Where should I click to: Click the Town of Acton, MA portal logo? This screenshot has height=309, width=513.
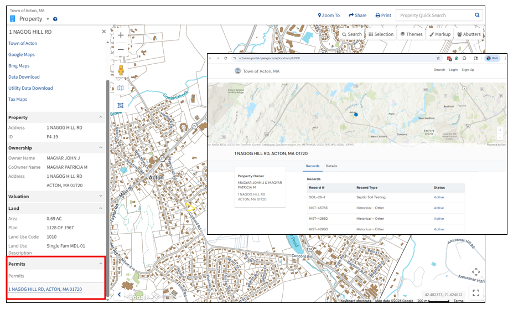(x=238, y=71)
